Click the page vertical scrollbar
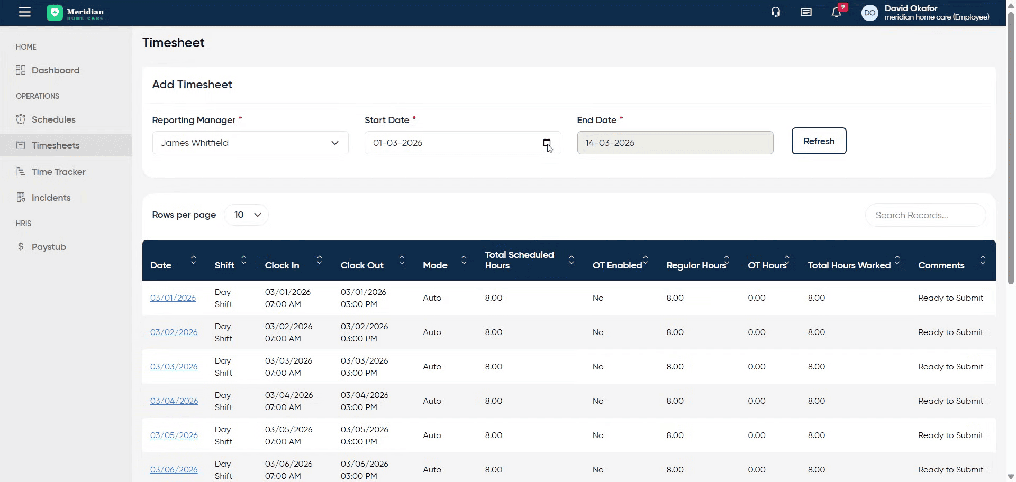Image resolution: width=1016 pixels, height=482 pixels. [x=1011, y=148]
